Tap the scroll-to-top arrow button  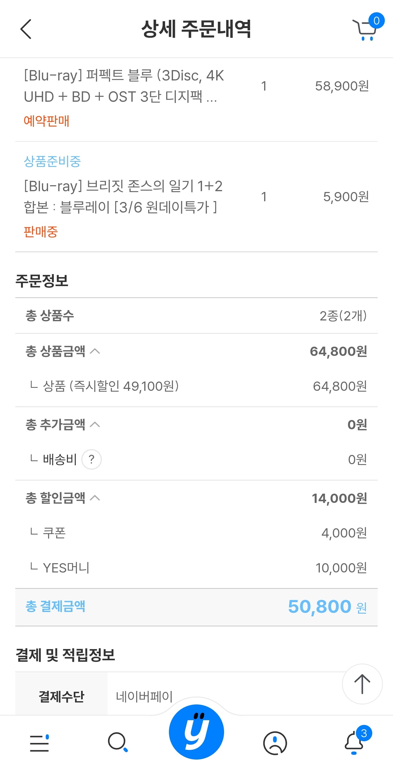click(x=362, y=684)
